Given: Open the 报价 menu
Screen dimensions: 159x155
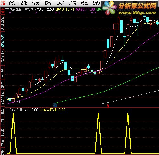Looking at the screenshot, I should (48, 3).
